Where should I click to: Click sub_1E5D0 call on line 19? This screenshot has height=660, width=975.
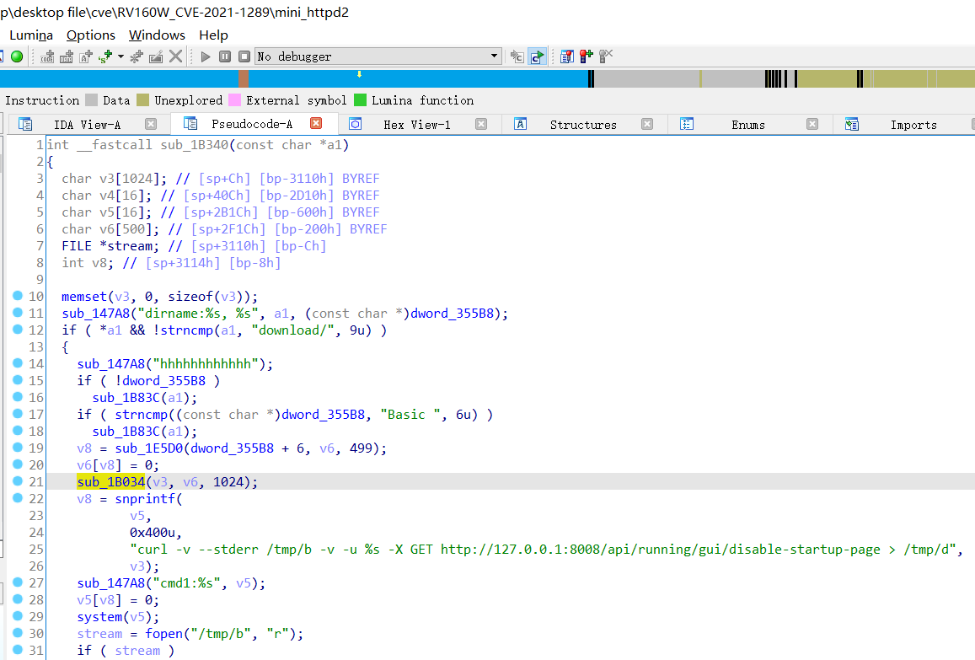[148, 448]
